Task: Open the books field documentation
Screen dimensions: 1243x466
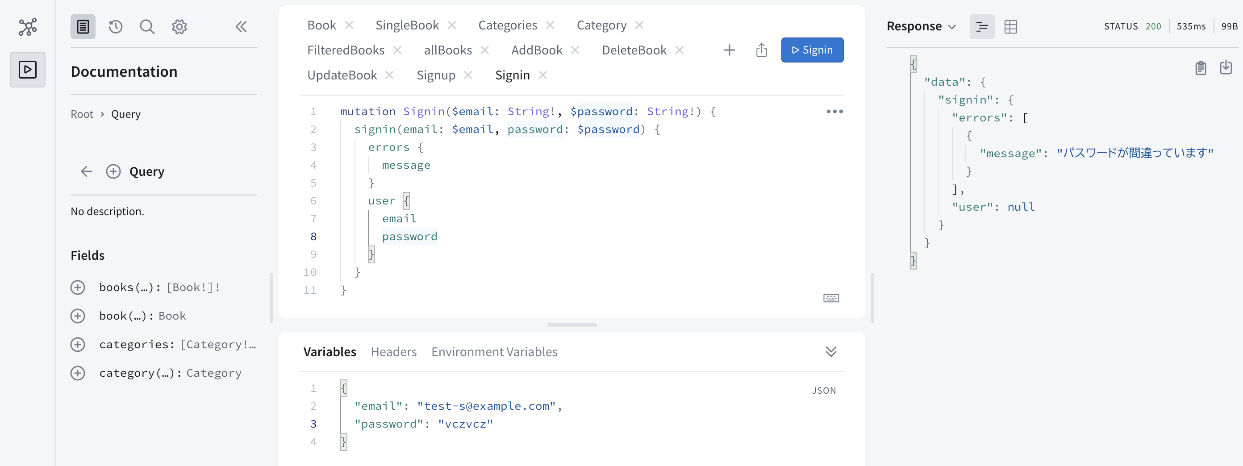Action: 160,287
